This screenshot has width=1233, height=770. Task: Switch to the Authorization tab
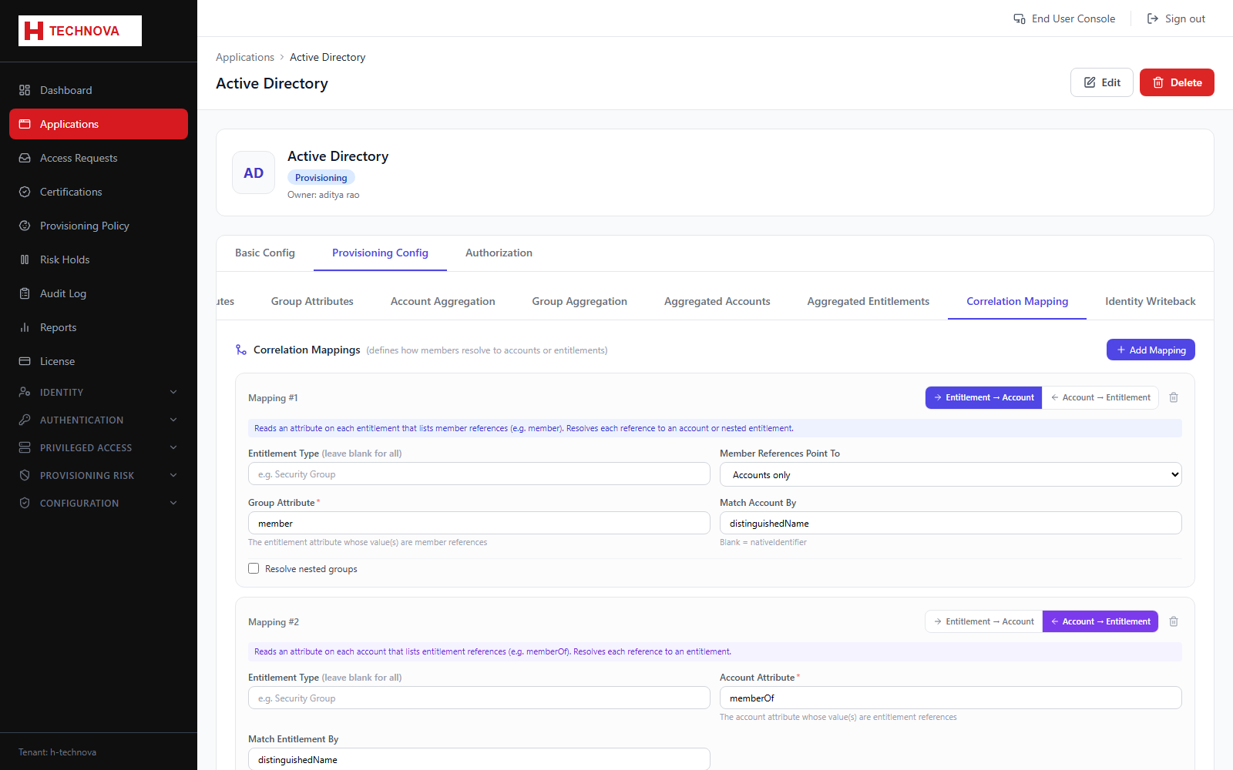499,253
